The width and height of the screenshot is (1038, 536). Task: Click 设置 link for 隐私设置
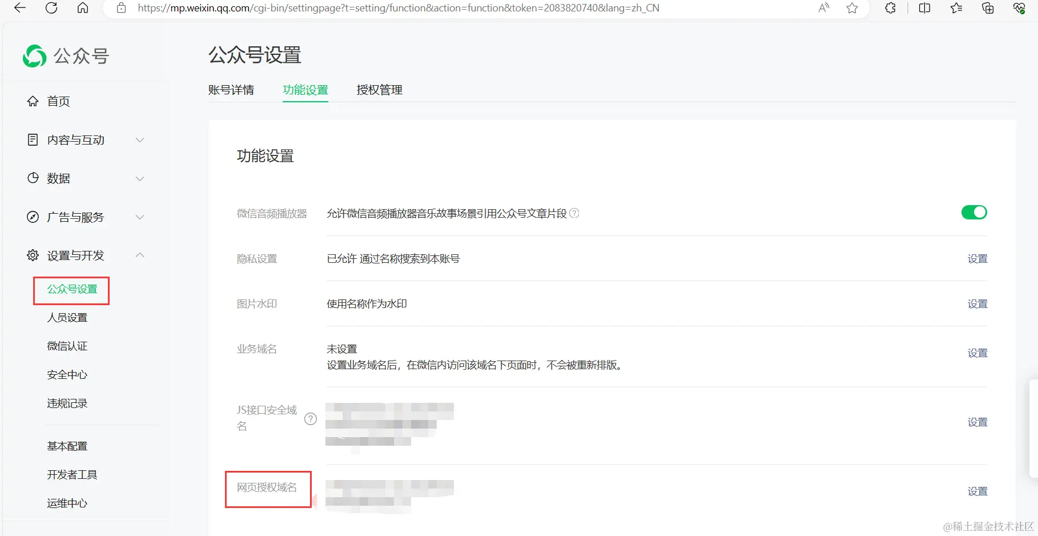click(x=977, y=259)
